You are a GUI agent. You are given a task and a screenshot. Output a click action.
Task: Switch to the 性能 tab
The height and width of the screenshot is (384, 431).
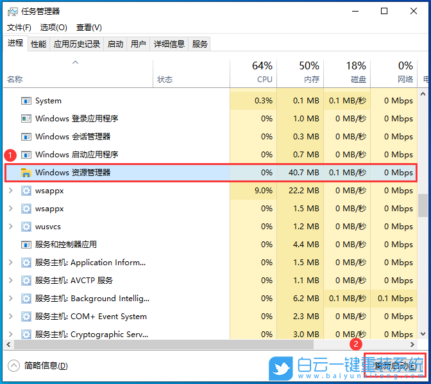tap(38, 44)
